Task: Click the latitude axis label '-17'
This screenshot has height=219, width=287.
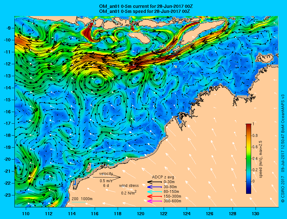Action: tap(8, 123)
